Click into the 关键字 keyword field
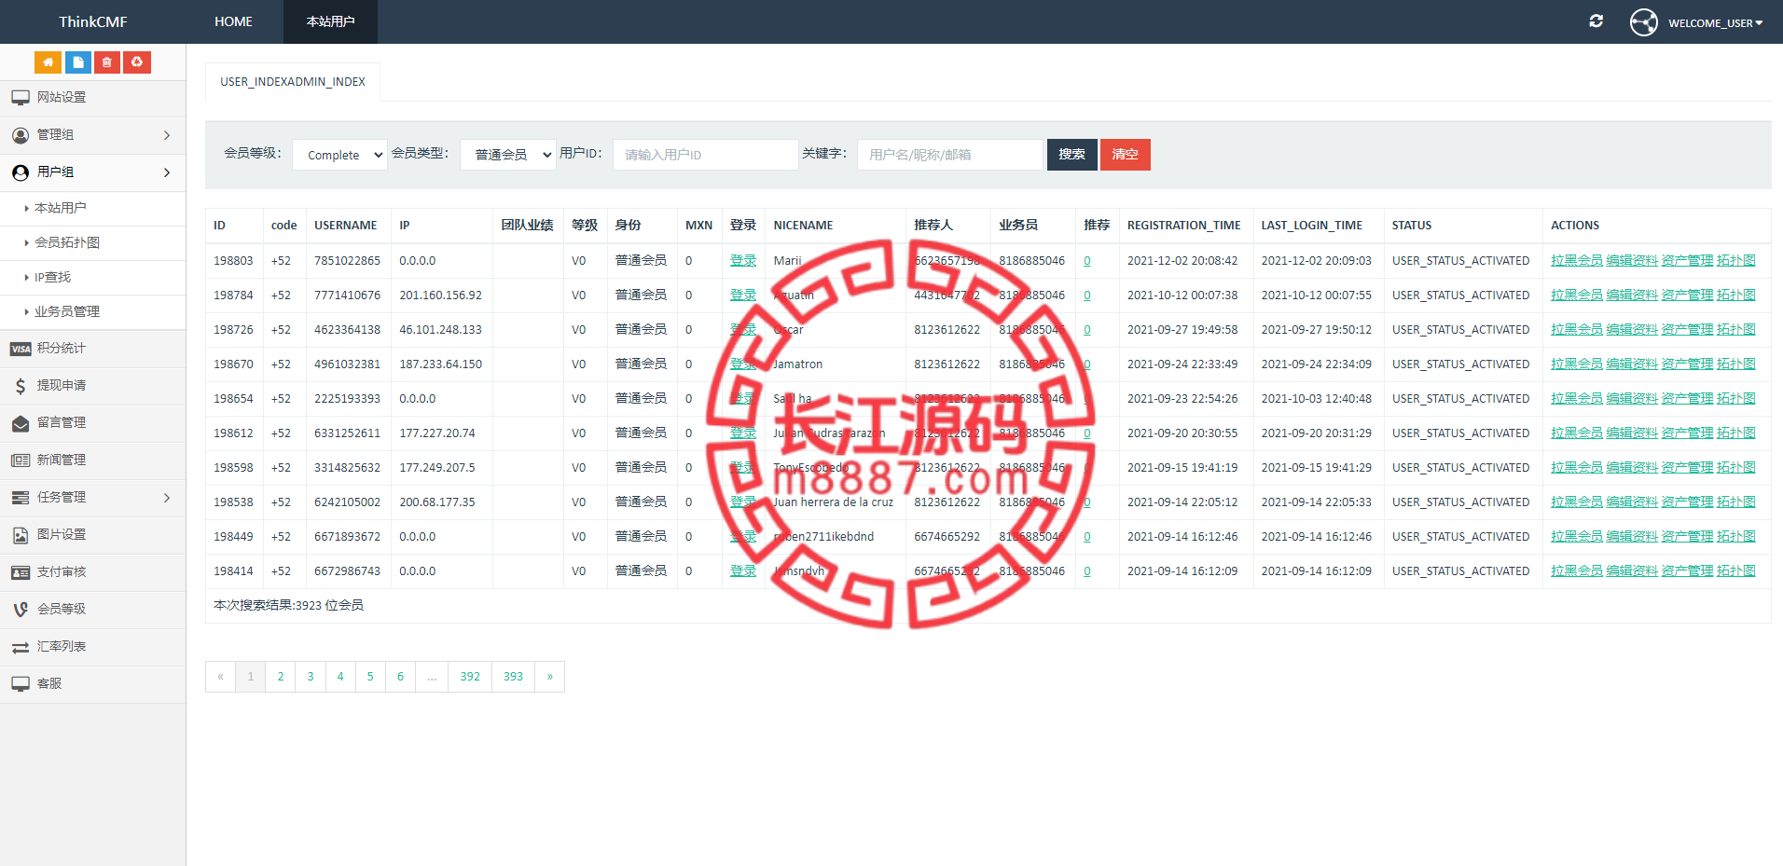Screen dimensions: 1783x866 950,155
